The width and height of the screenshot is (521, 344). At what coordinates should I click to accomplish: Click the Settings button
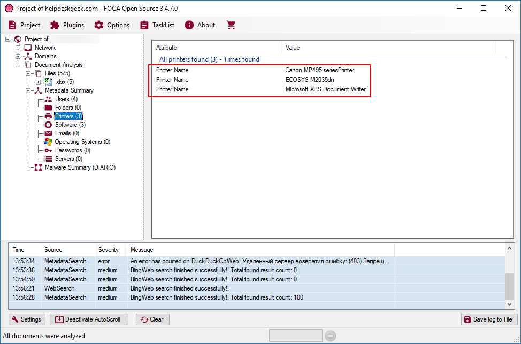pyautogui.click(x=27, y=320)
